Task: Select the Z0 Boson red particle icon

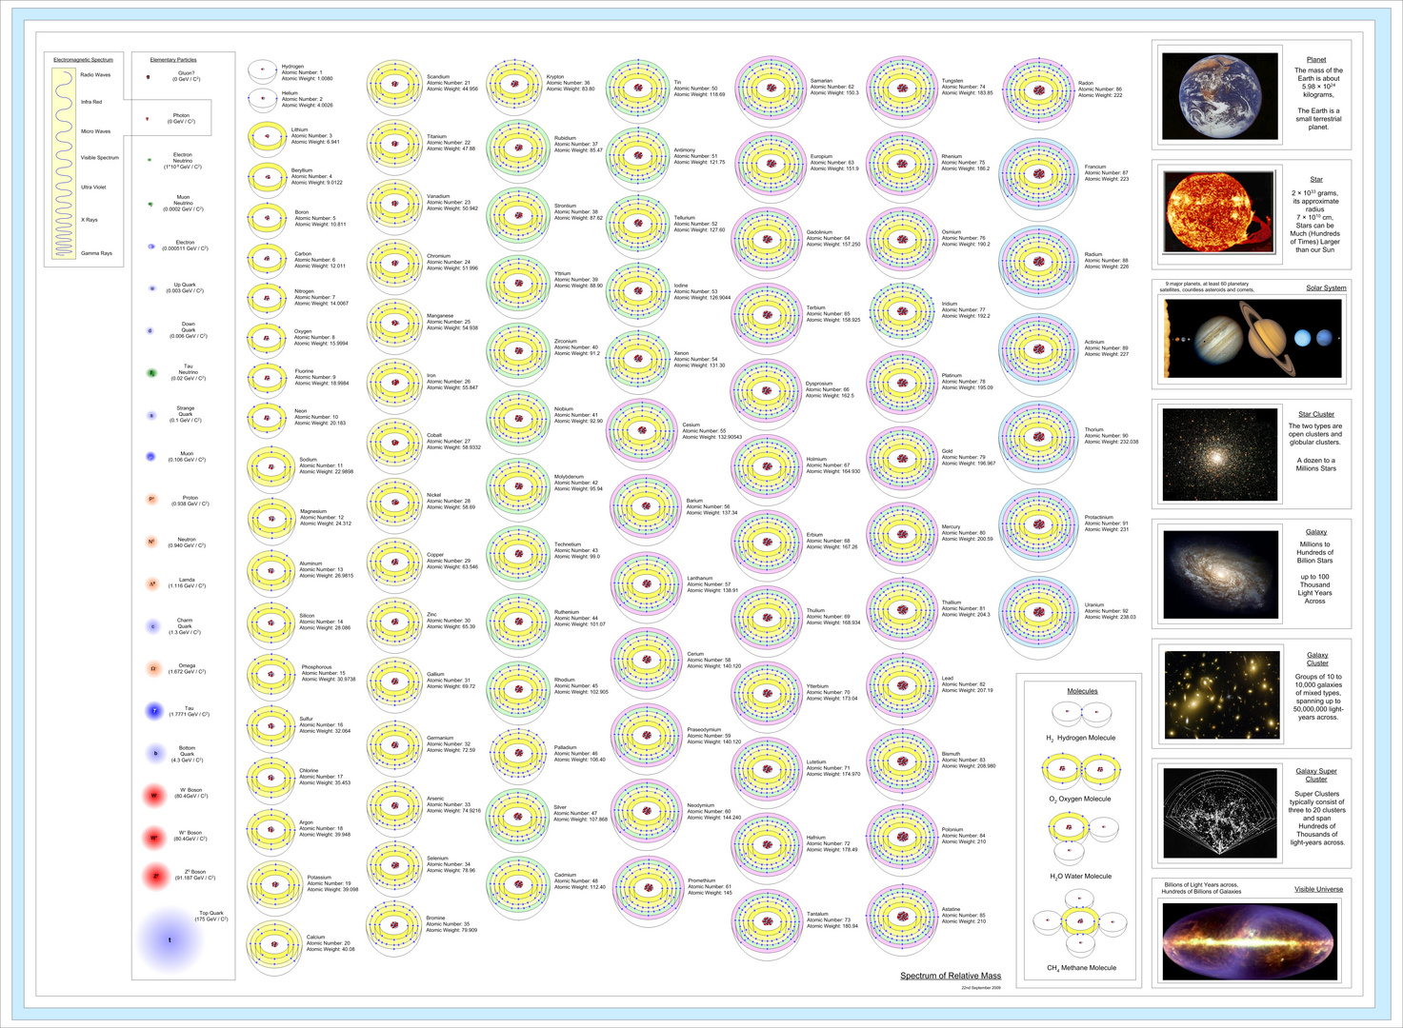Action: pos(155,876)
